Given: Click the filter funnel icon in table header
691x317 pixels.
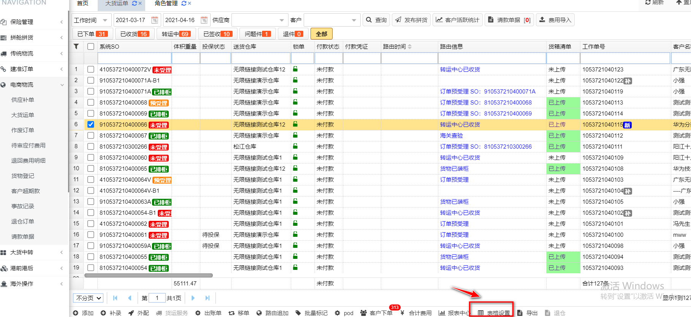Looking at the screenshot, I should tap(76, 46).
